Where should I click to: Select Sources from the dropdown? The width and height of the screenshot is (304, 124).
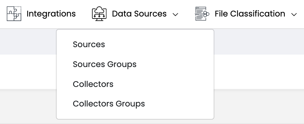pos(89,44)
